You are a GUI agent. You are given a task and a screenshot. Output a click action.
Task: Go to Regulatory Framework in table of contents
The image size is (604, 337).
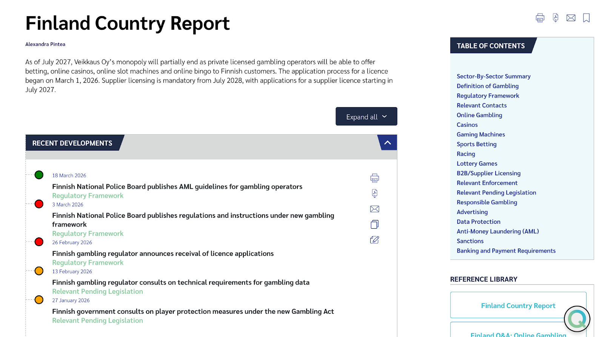pos(488,96)
